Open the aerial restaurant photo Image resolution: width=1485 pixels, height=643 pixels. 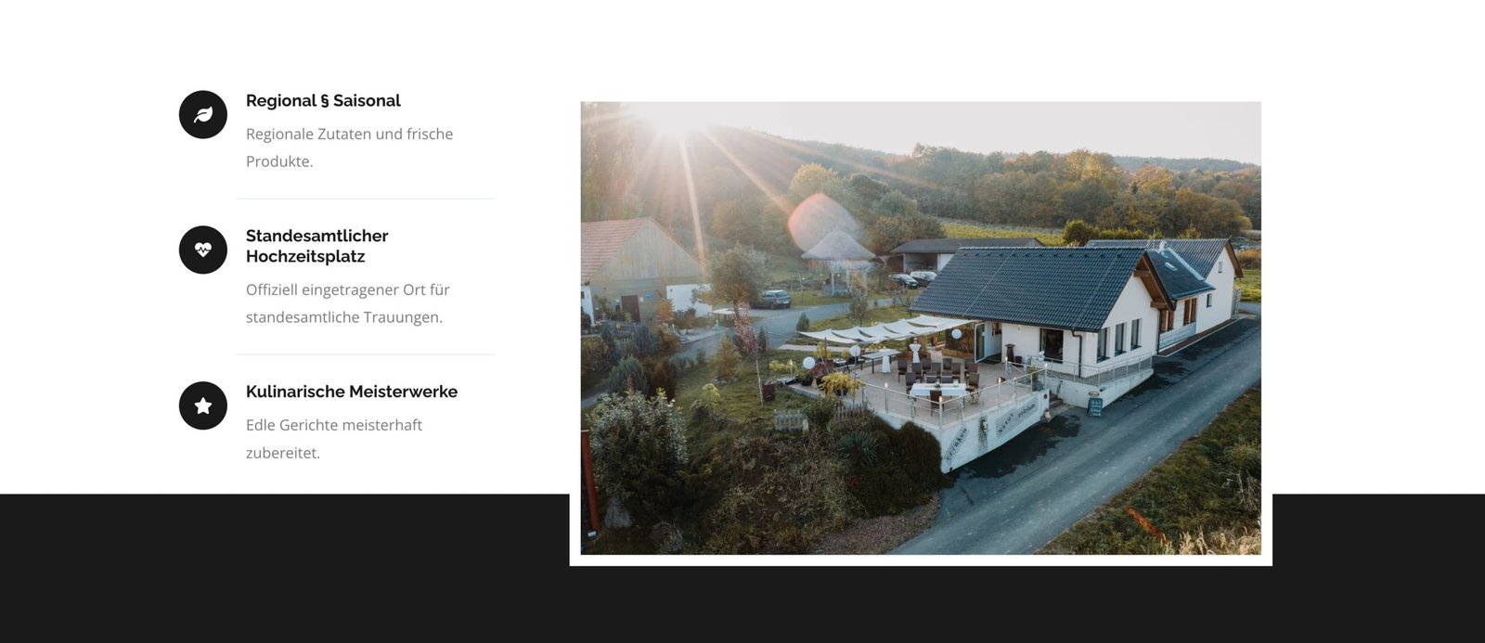(921, 328)
